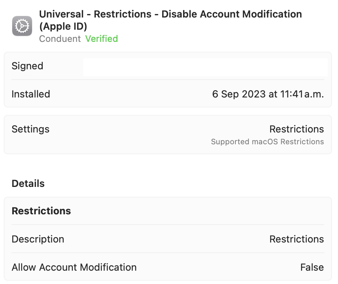Click the Supported macOS Restrictions subtitle

[267, 142]
